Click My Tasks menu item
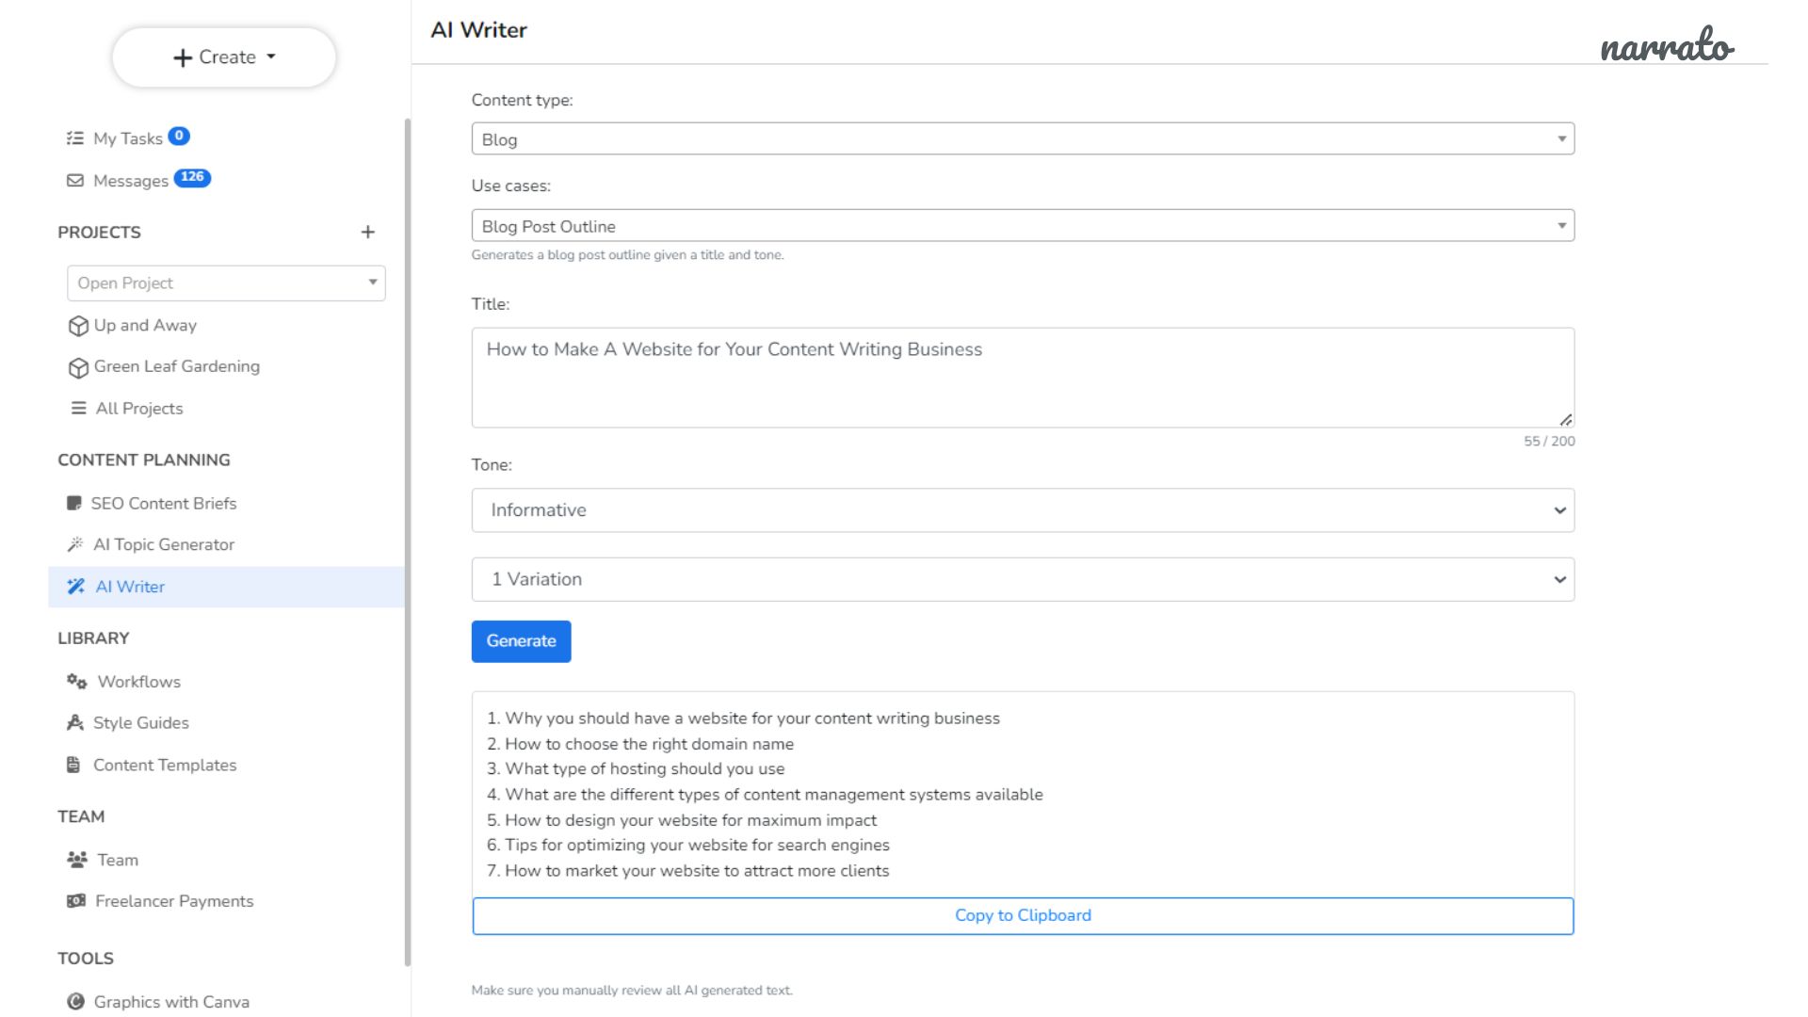This screenshot has height=1017, width=1808. 128,137
